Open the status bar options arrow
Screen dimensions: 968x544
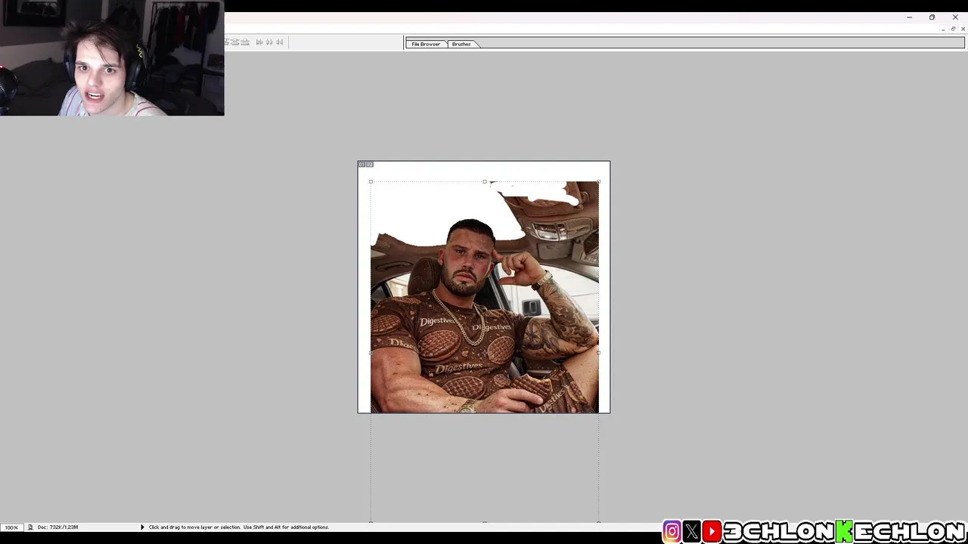(x=142, y=527)
